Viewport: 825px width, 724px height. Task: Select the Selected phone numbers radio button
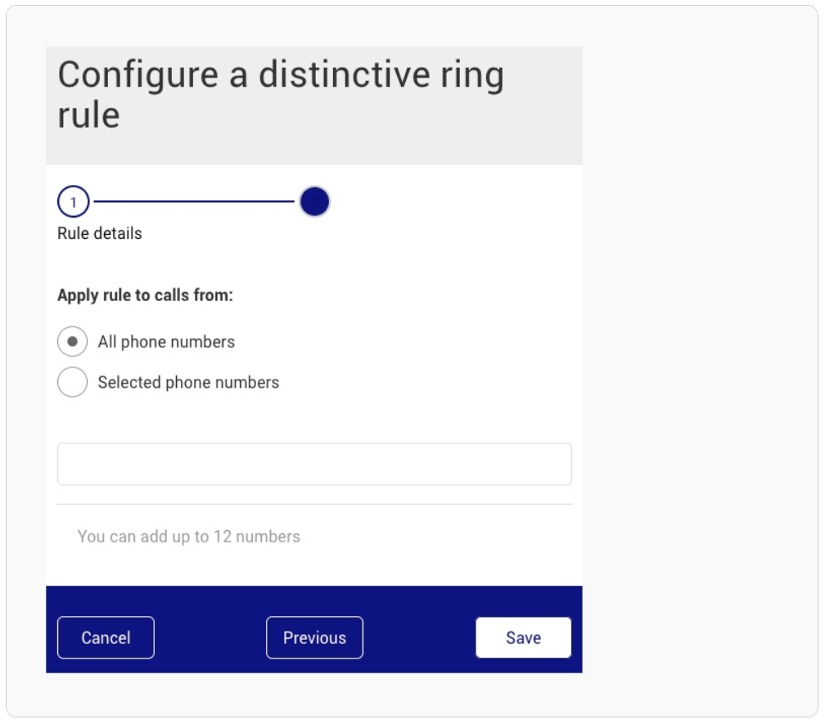click(x=73, y=382)
